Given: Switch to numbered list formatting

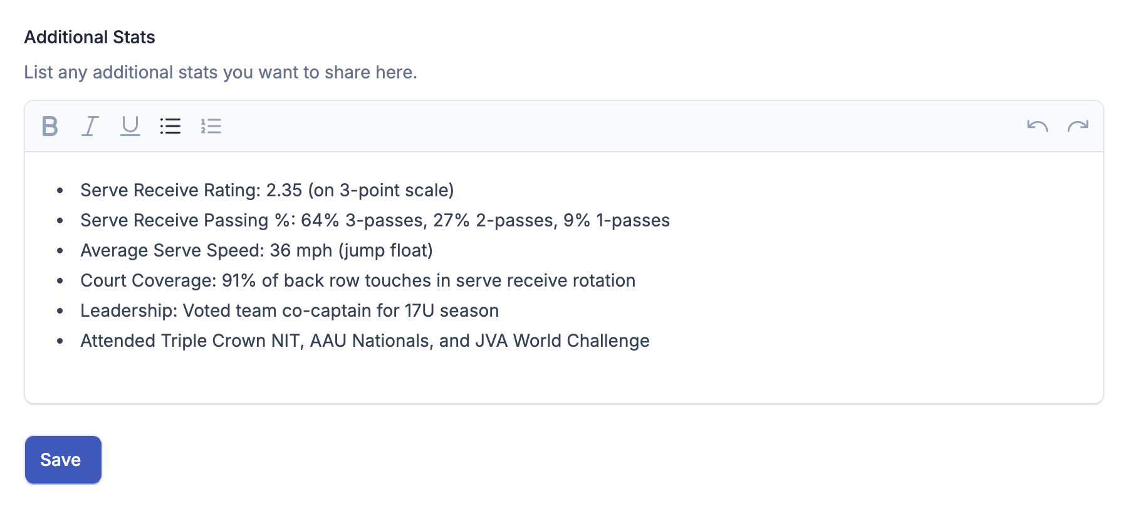Looking at the screenshot, I should [211, 126].
